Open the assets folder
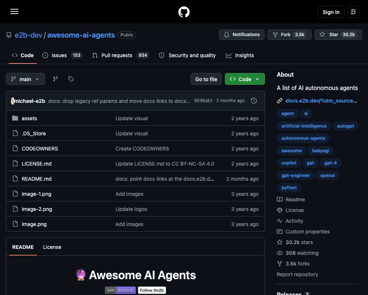 point(29,118)
